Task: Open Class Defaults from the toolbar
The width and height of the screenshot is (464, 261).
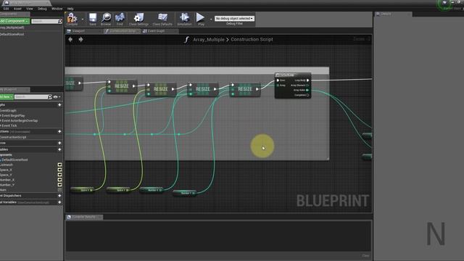Action: (162, 17)
